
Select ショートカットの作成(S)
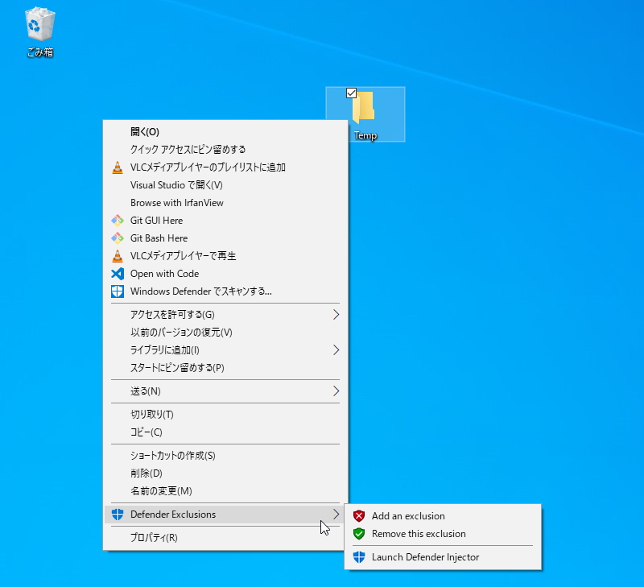pos(225,456)
